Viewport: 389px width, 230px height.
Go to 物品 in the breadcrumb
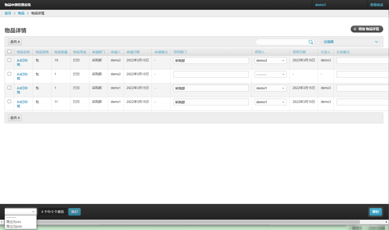[21, 13]
